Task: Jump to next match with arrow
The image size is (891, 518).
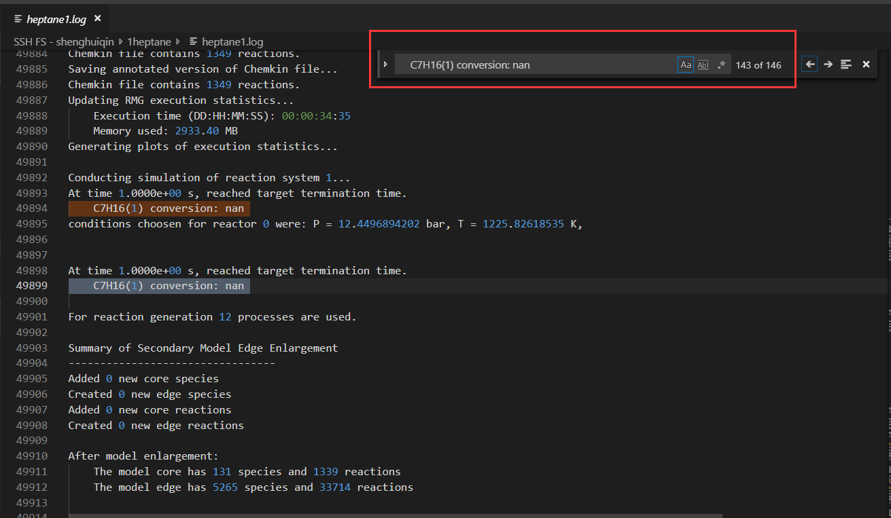Action: (828, 64)
